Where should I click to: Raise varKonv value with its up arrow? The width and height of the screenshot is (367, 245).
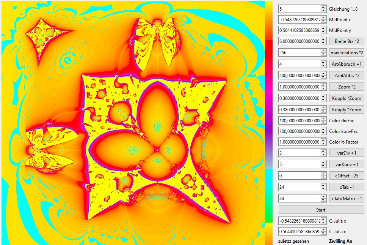(x=323, y=163)
